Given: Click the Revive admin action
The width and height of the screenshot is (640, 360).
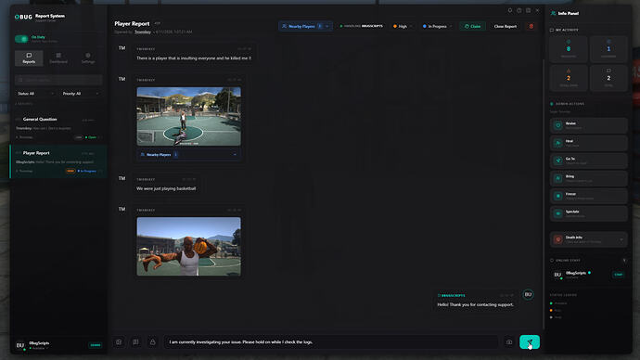Looking at the screenshot, I should click(589, 125).
